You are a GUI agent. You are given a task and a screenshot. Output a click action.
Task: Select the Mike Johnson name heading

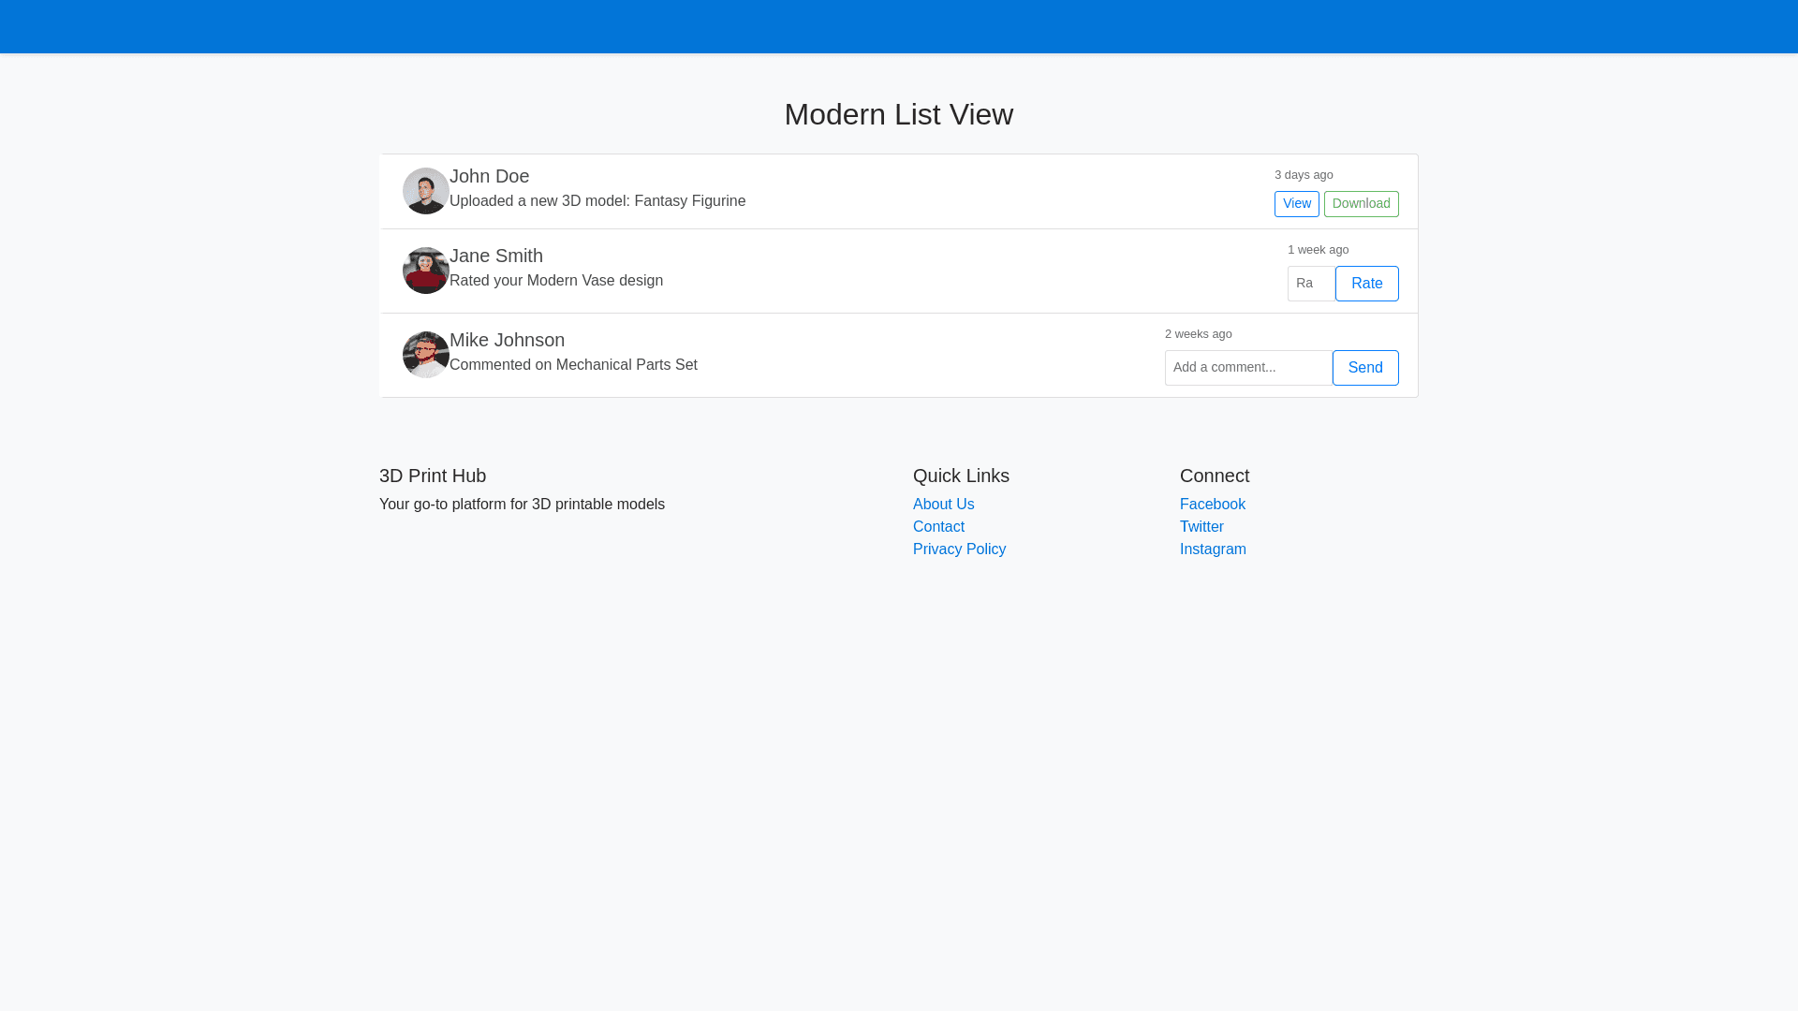pos(507,340)
